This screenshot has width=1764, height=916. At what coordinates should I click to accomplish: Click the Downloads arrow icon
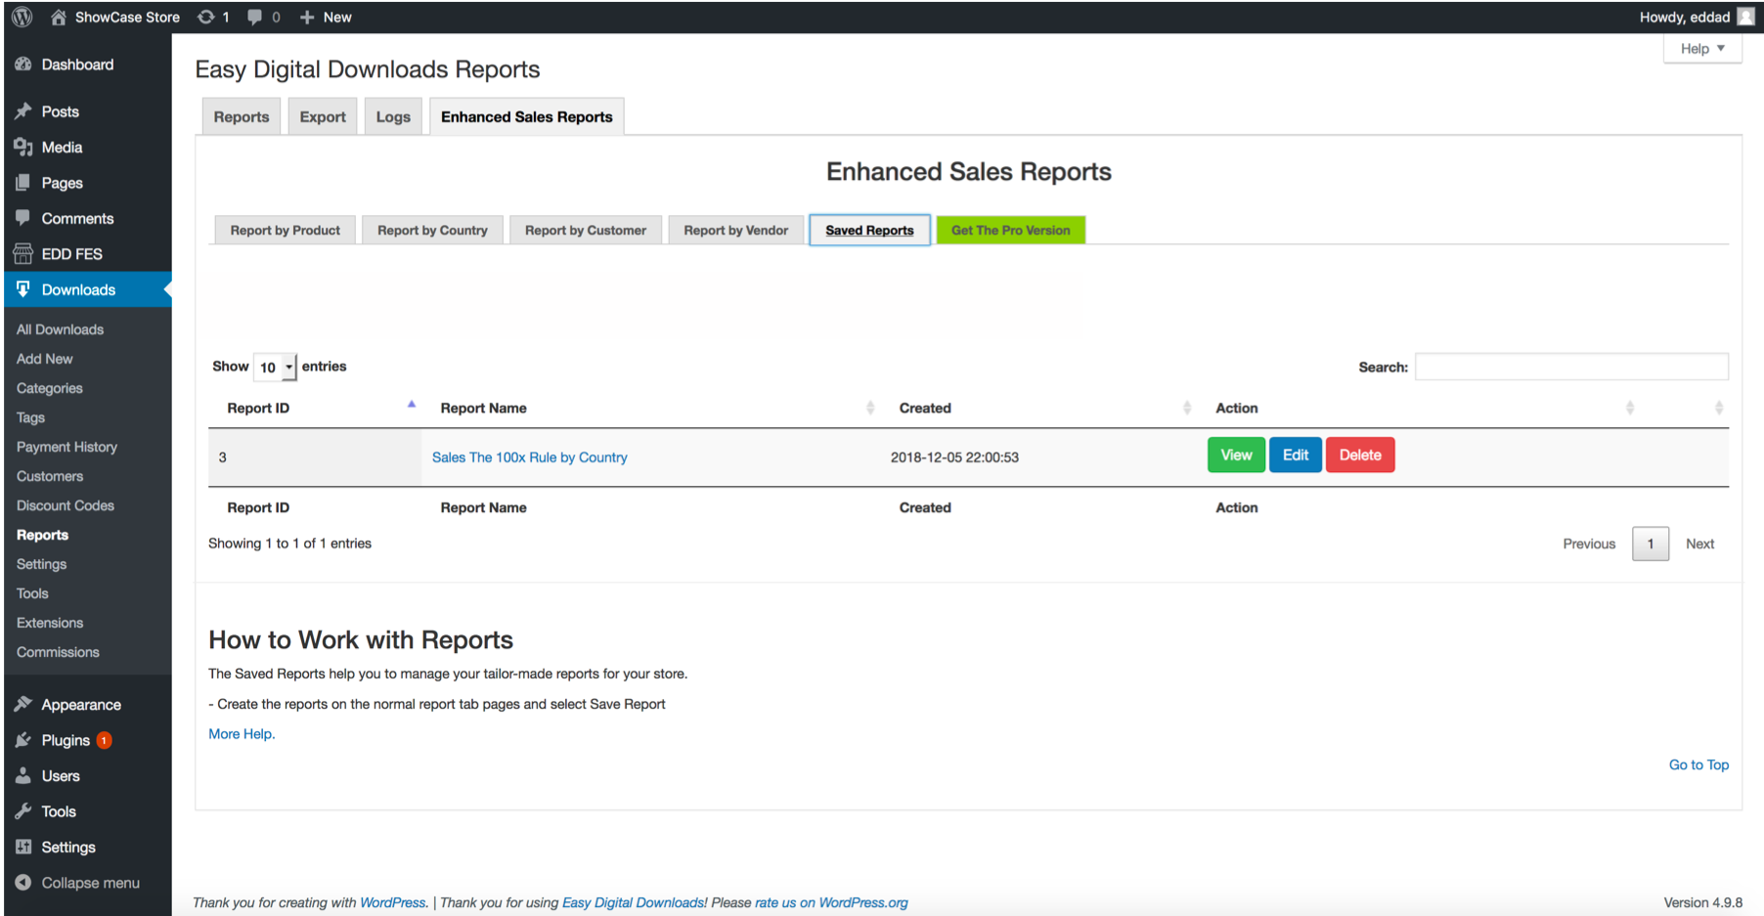tap(23, 289)
